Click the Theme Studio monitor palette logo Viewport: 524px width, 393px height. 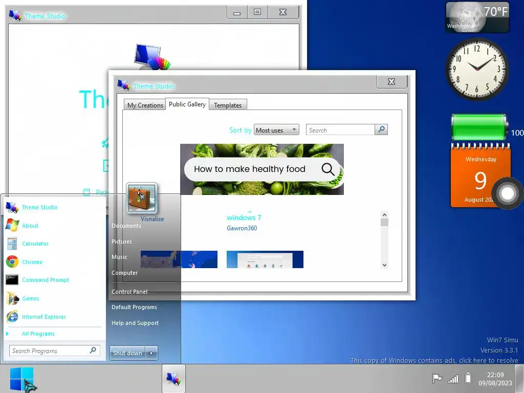pyautogui.click(x=152, y=57)
